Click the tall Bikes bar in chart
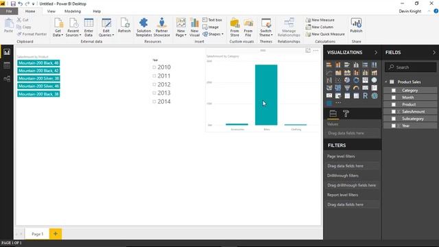This screenshot has width=439, height=247. (266, 95)
